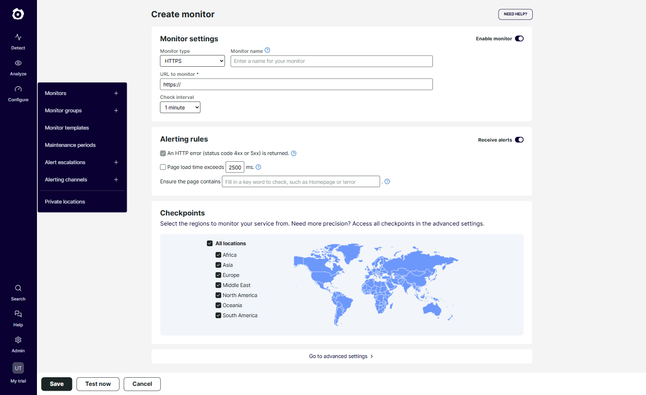Click the Save button

pyautogui.click(x=57, y=384)
